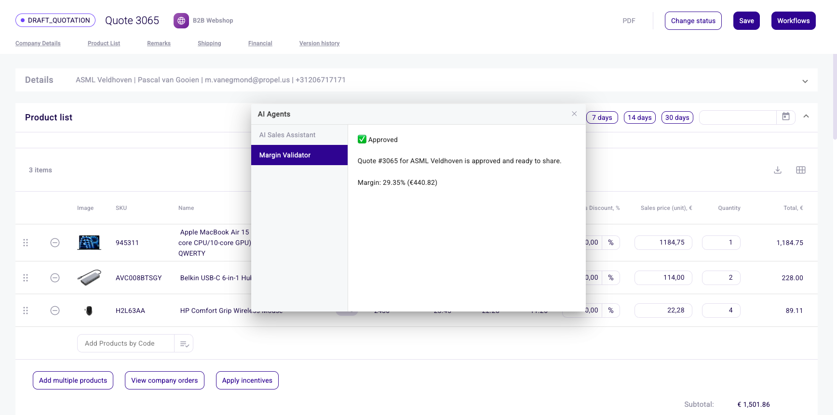The image size is (837, 415).
Task: Remove the Apple MacBook Air item
Action: pyautogui.click(x=55, y=243)
